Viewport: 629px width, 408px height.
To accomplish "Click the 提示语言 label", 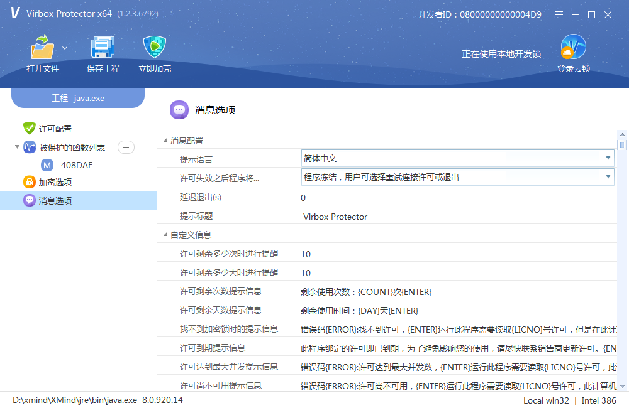I will coord(196,159).
